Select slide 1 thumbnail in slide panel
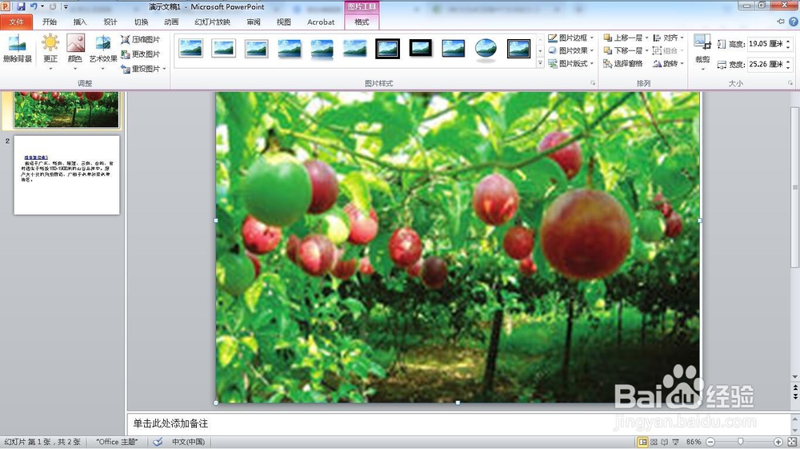The image size is (800, 449). tap(67, 109)
